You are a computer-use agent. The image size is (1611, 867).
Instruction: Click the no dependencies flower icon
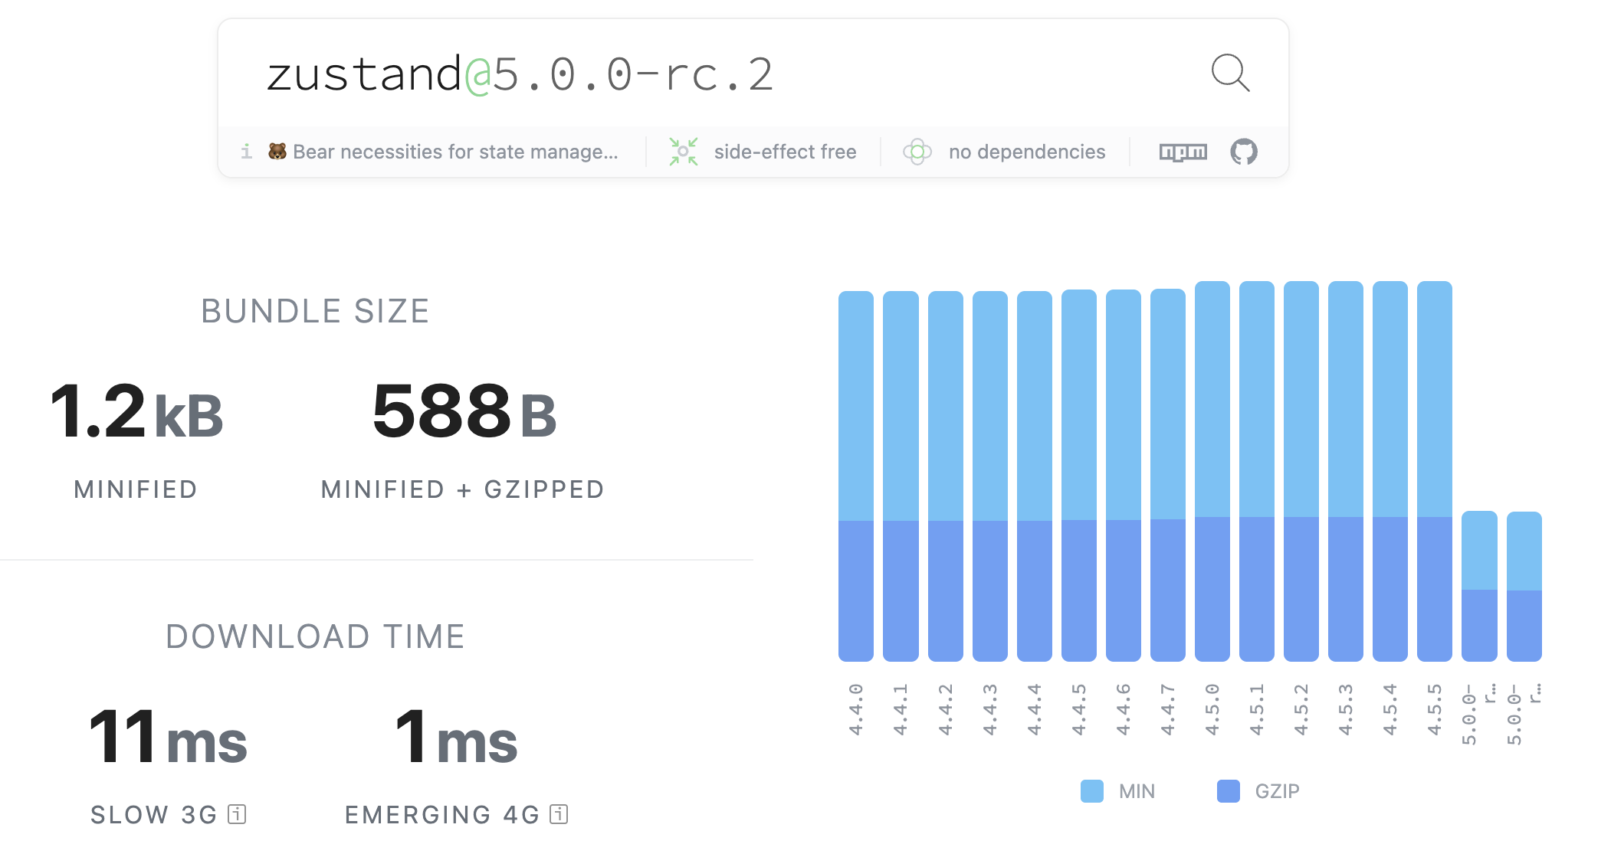pos(917,152)
